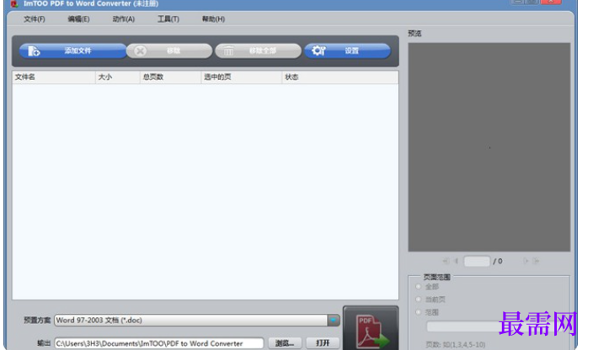This screenshot has width=593, height=350.
Task: Click the 选中的页 column header
Action: pyautogui.click(x=241, y=77)
